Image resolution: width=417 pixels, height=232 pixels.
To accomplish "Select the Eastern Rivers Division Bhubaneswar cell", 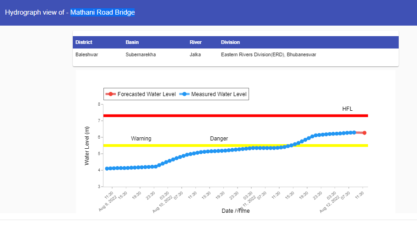I will tap(269, 54).
